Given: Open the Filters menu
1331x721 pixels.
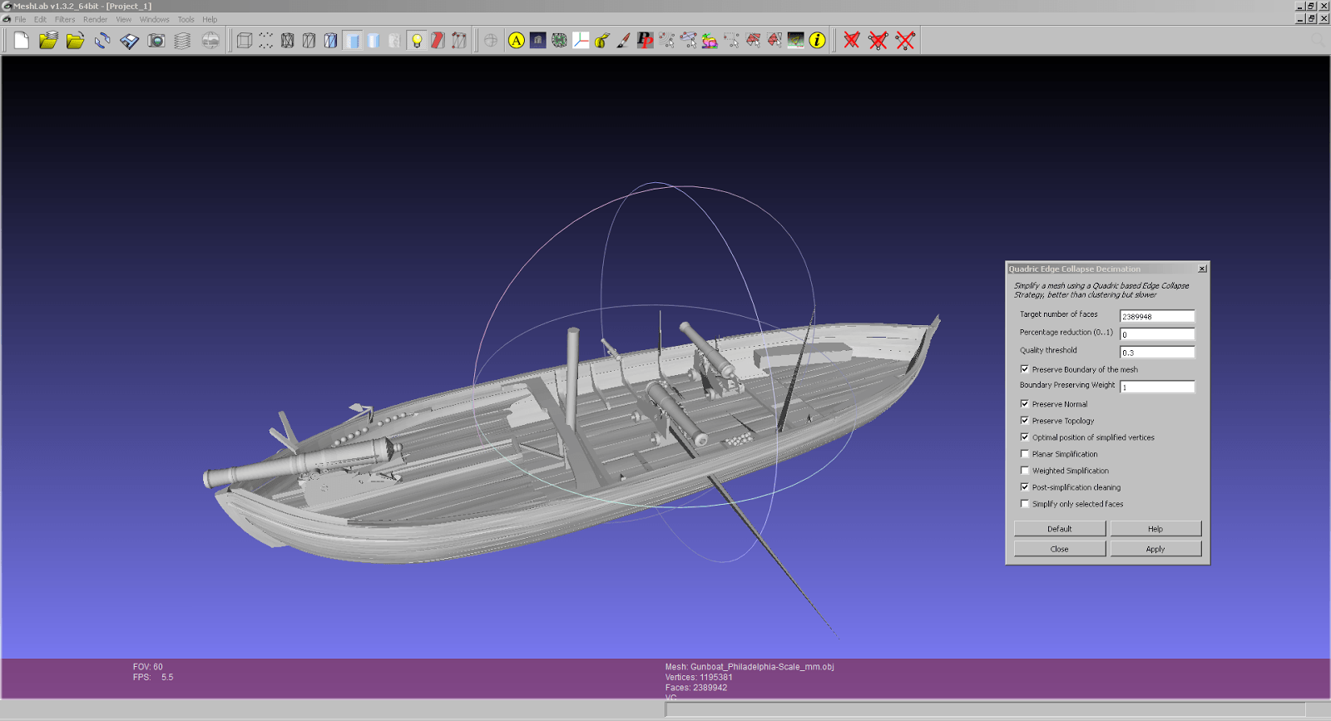Looking at the screenshot, I should (x=65, y=19).
